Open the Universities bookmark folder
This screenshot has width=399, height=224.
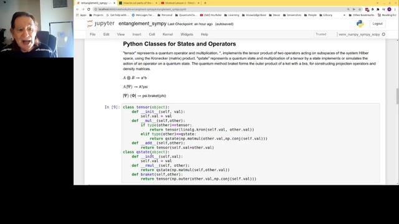click(292, 15)
